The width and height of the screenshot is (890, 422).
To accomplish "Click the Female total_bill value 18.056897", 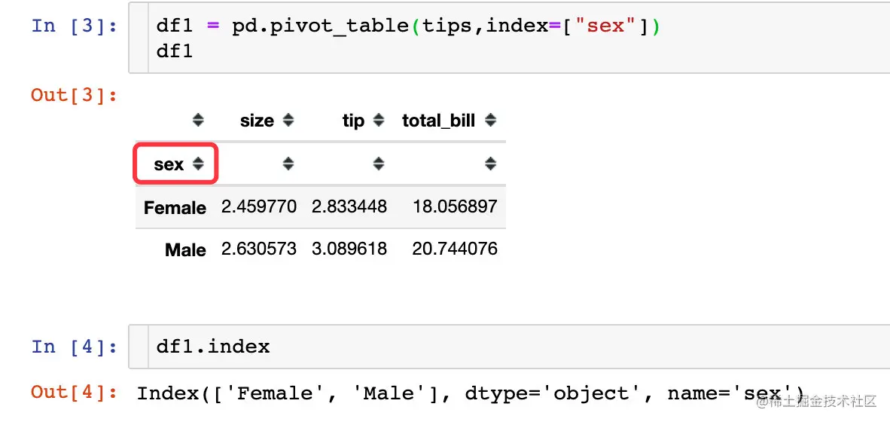I will tap(455, 206).
